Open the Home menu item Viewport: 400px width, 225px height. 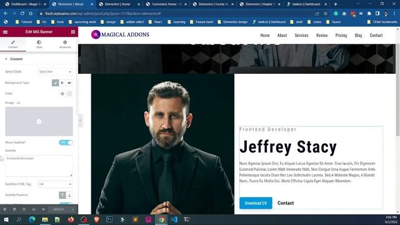[x=265, y=36]
